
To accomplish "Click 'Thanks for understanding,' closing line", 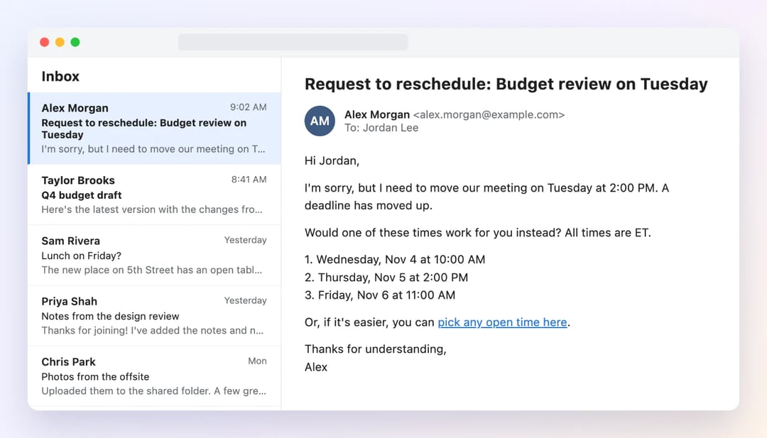I will (x=375, y=349).
